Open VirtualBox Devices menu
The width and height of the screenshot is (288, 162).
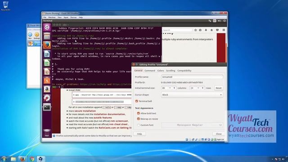coord(73,17)
